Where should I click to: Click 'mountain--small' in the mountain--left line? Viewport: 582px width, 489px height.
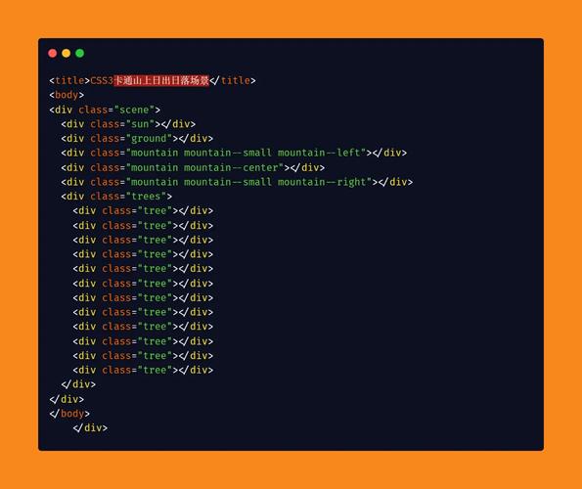pos(228,153)
